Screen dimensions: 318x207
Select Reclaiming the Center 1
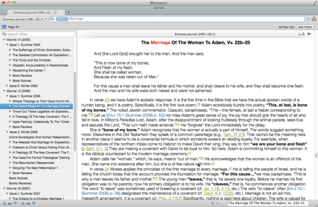29,70
